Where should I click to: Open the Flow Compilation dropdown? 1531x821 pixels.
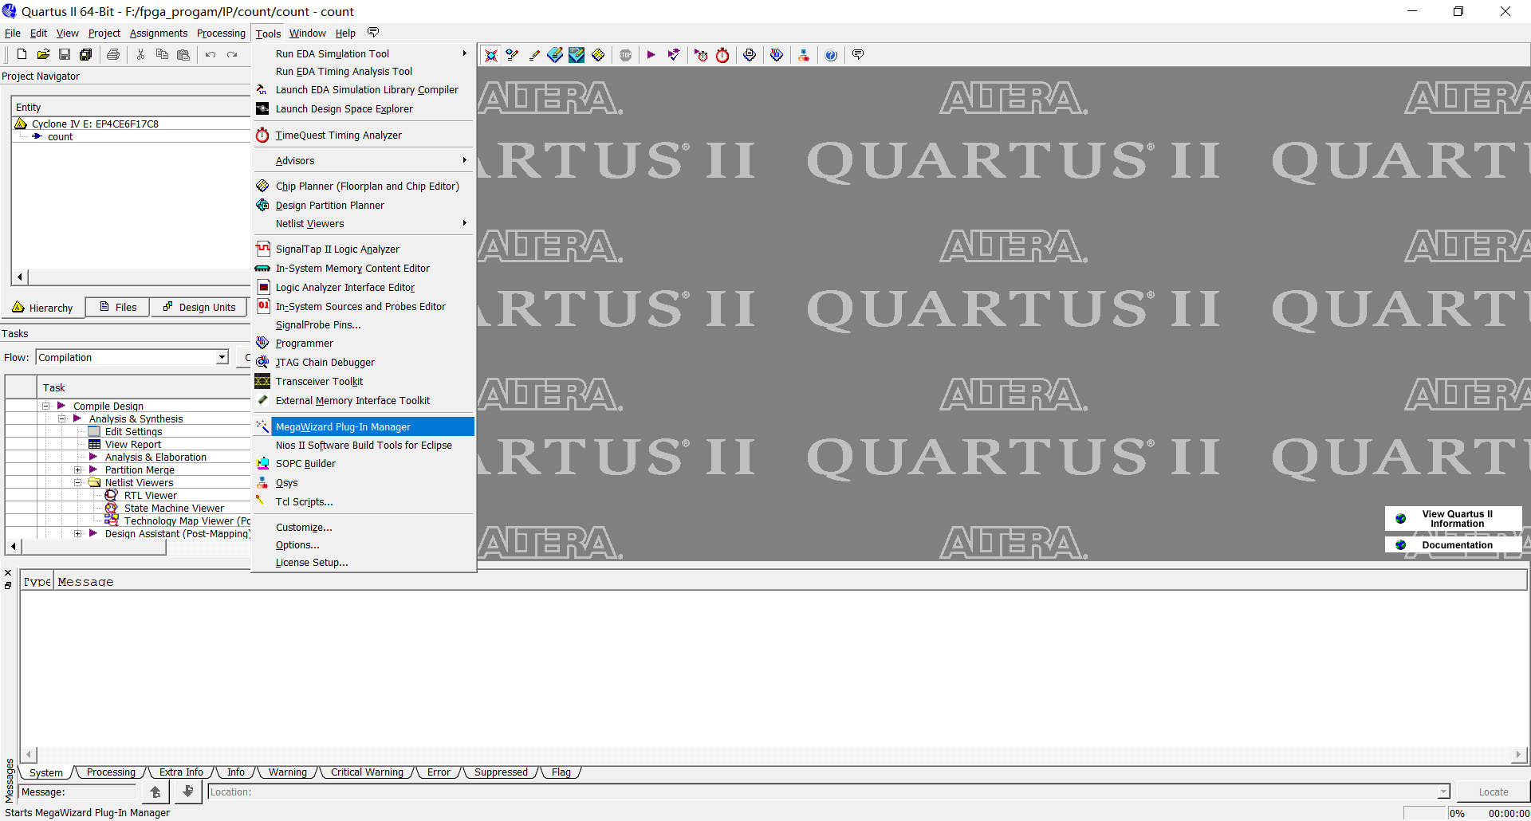pyautogui.click(x=222, y=358)
